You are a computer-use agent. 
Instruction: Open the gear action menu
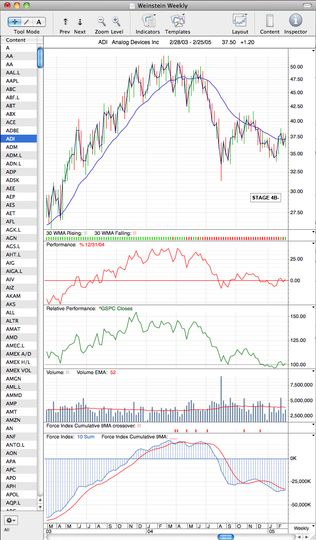pos(11,520)
